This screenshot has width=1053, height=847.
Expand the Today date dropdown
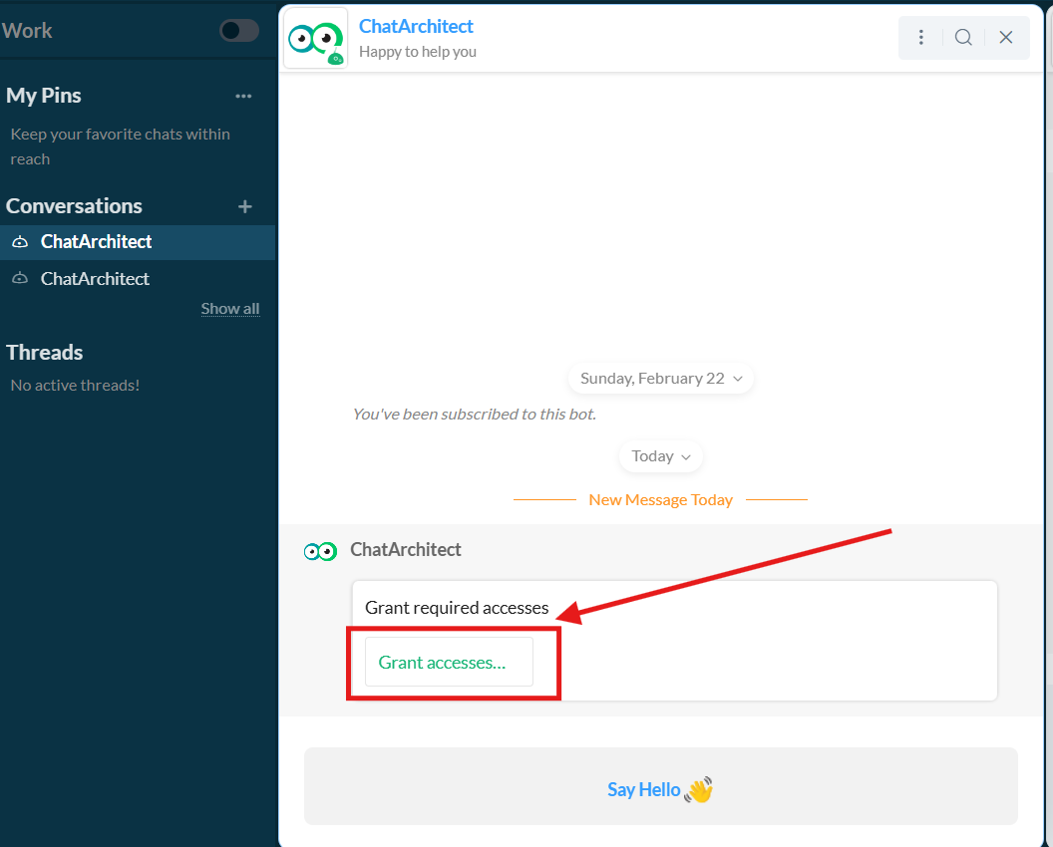(x=661, y=456)
